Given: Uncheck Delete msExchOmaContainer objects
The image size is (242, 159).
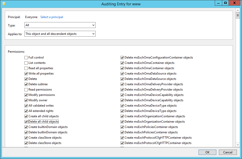Looking at the screenshot, I should (x=122, y=68).
